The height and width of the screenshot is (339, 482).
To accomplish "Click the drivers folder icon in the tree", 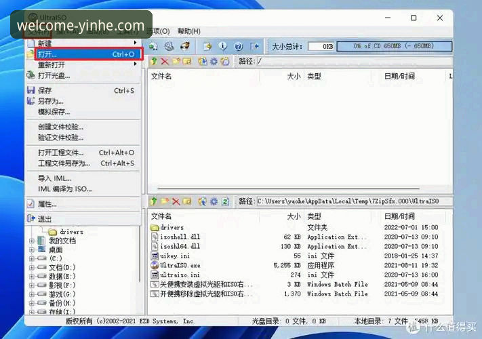I will [x=53, y=232].
